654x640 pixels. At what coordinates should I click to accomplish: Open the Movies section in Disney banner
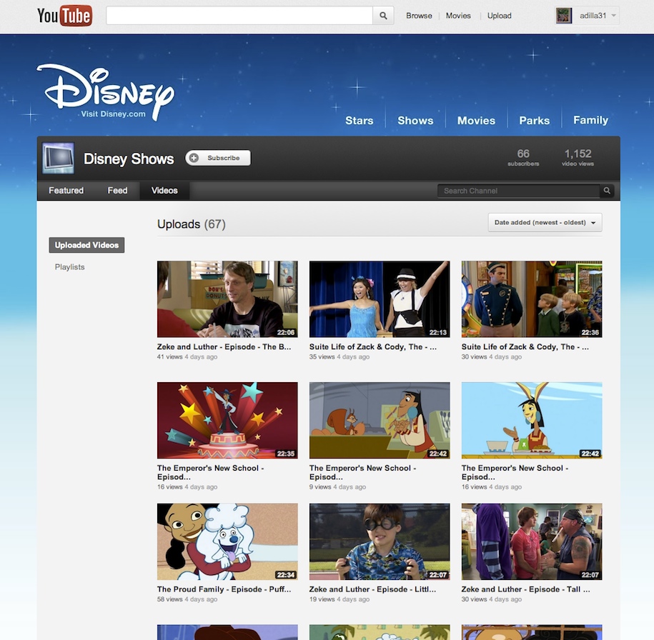[476, 121]
